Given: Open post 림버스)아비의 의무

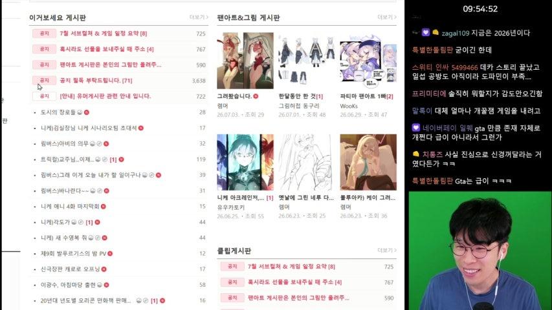Looking at the screenshot, I should coord(65,143).
